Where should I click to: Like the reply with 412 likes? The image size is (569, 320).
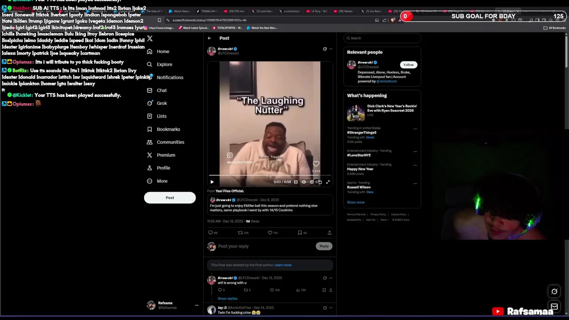(x=275, y=290)
